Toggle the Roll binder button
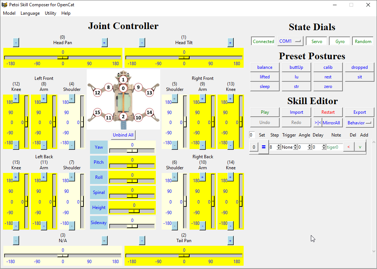 click(98, 177)
